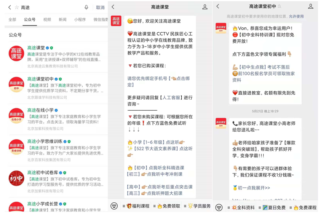
Task: Click back arrow in 高途课堂 chat
Action: pos(113,7)
